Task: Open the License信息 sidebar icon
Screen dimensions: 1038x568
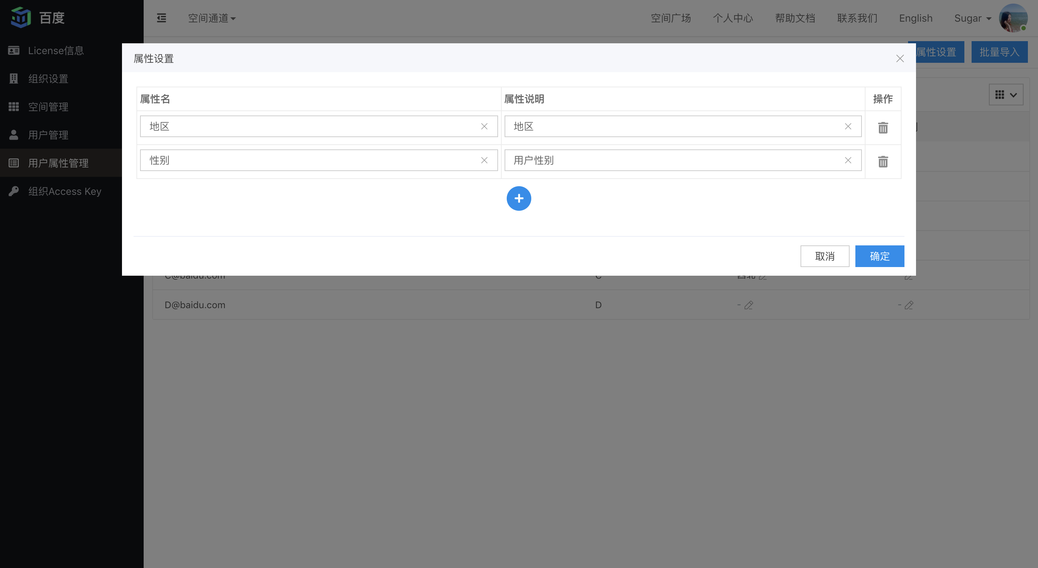Action: (14, 51)
